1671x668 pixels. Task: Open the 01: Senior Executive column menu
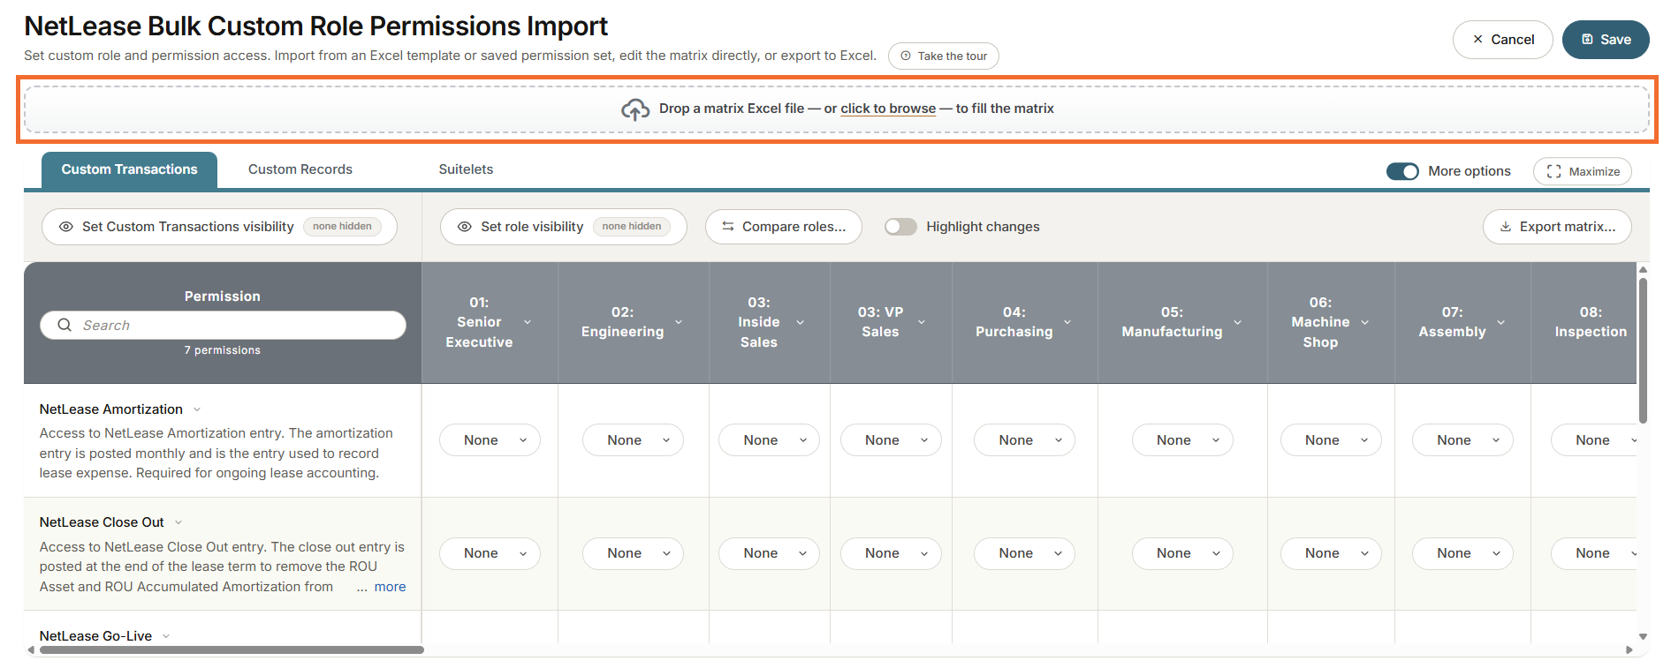pyautogui.click(x=528, y=322)
